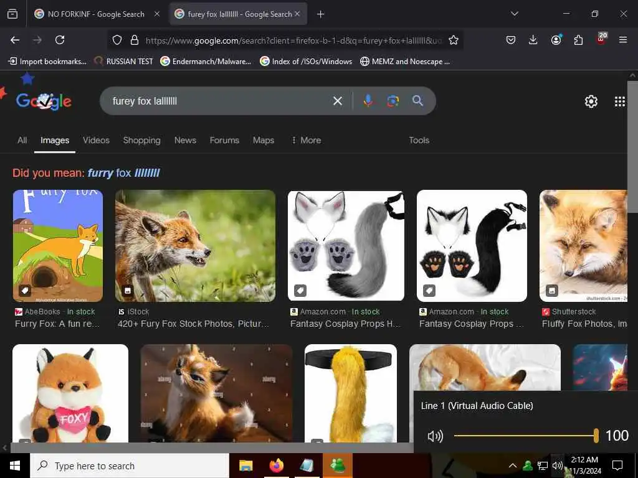Open the taskbar volume speaker icon
Image resolution: width=638 pixels, height=478 pixels.
tap(558, 466)
